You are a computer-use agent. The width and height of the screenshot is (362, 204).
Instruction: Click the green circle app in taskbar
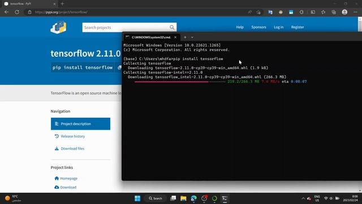point(214,198)
